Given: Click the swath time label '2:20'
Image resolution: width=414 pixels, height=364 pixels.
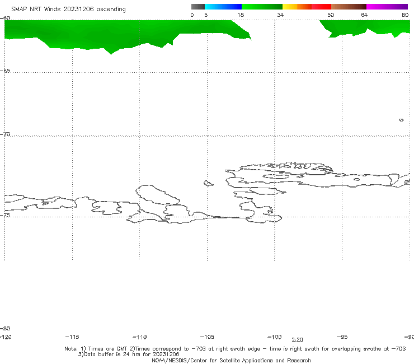Looking at the screenshot, I should pos(297,340).
